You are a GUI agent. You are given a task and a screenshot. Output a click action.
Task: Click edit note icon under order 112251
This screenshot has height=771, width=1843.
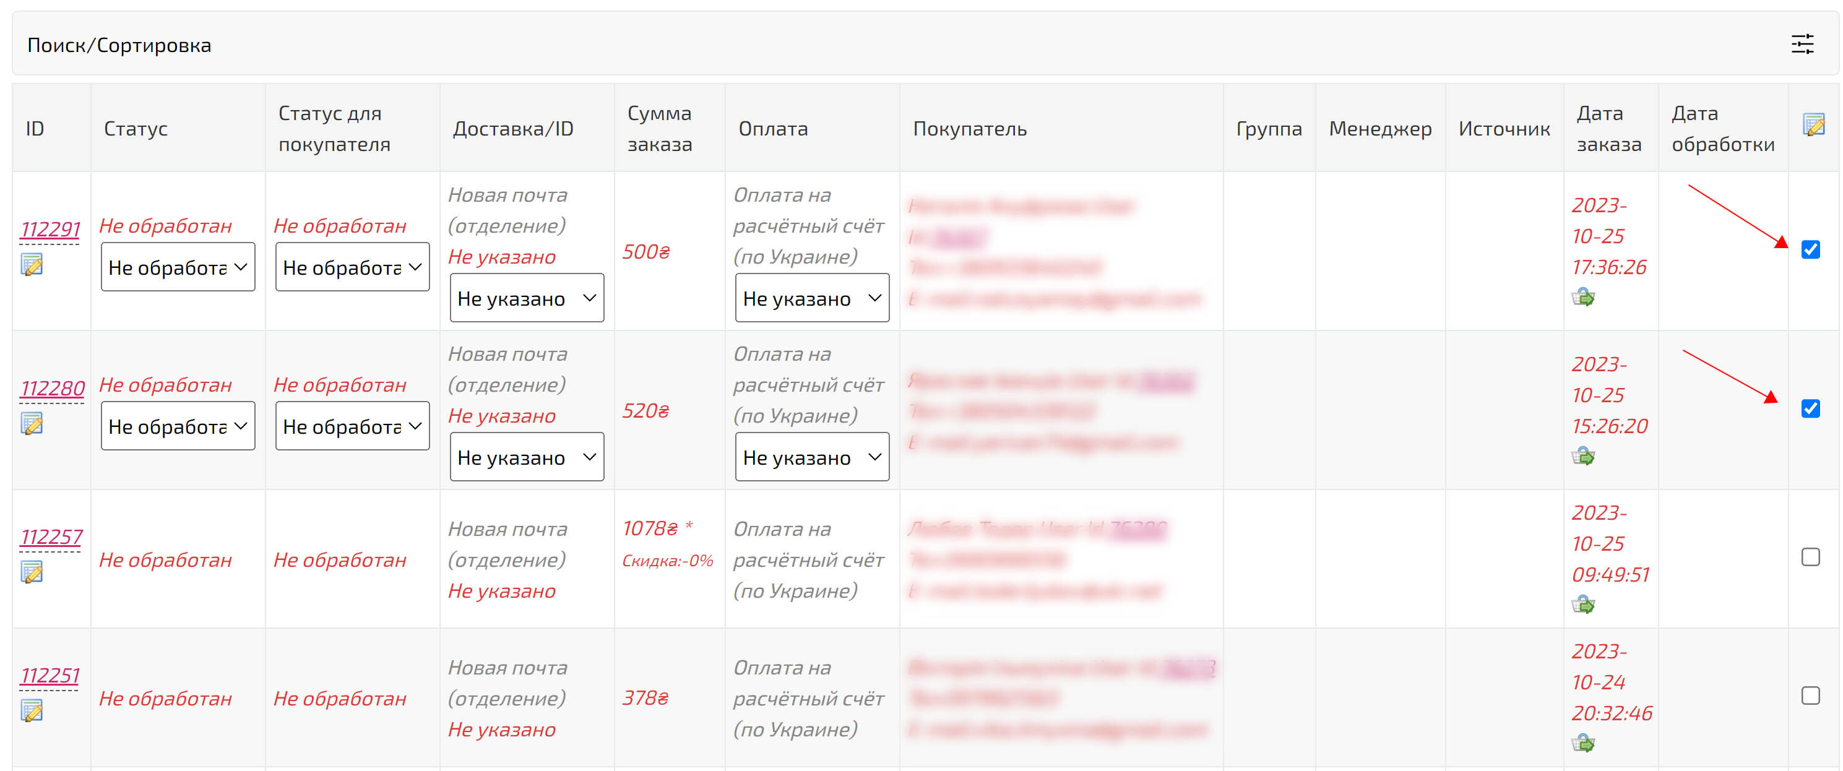coord(32,710)
